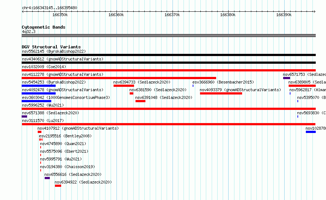This screenshot has width=326, height=200.
Task: Click the red segmented mark under esv2195516
Action: click(x=41, y=140)
